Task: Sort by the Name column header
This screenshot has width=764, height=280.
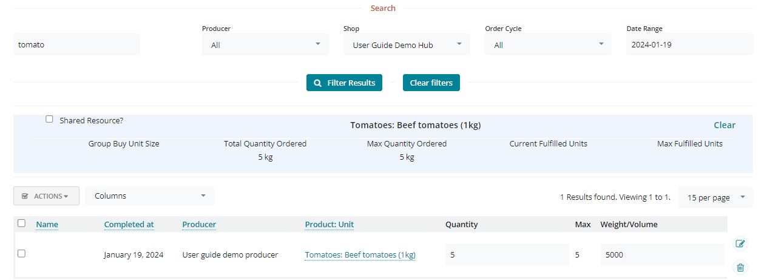Action: [x=47, y=224]
